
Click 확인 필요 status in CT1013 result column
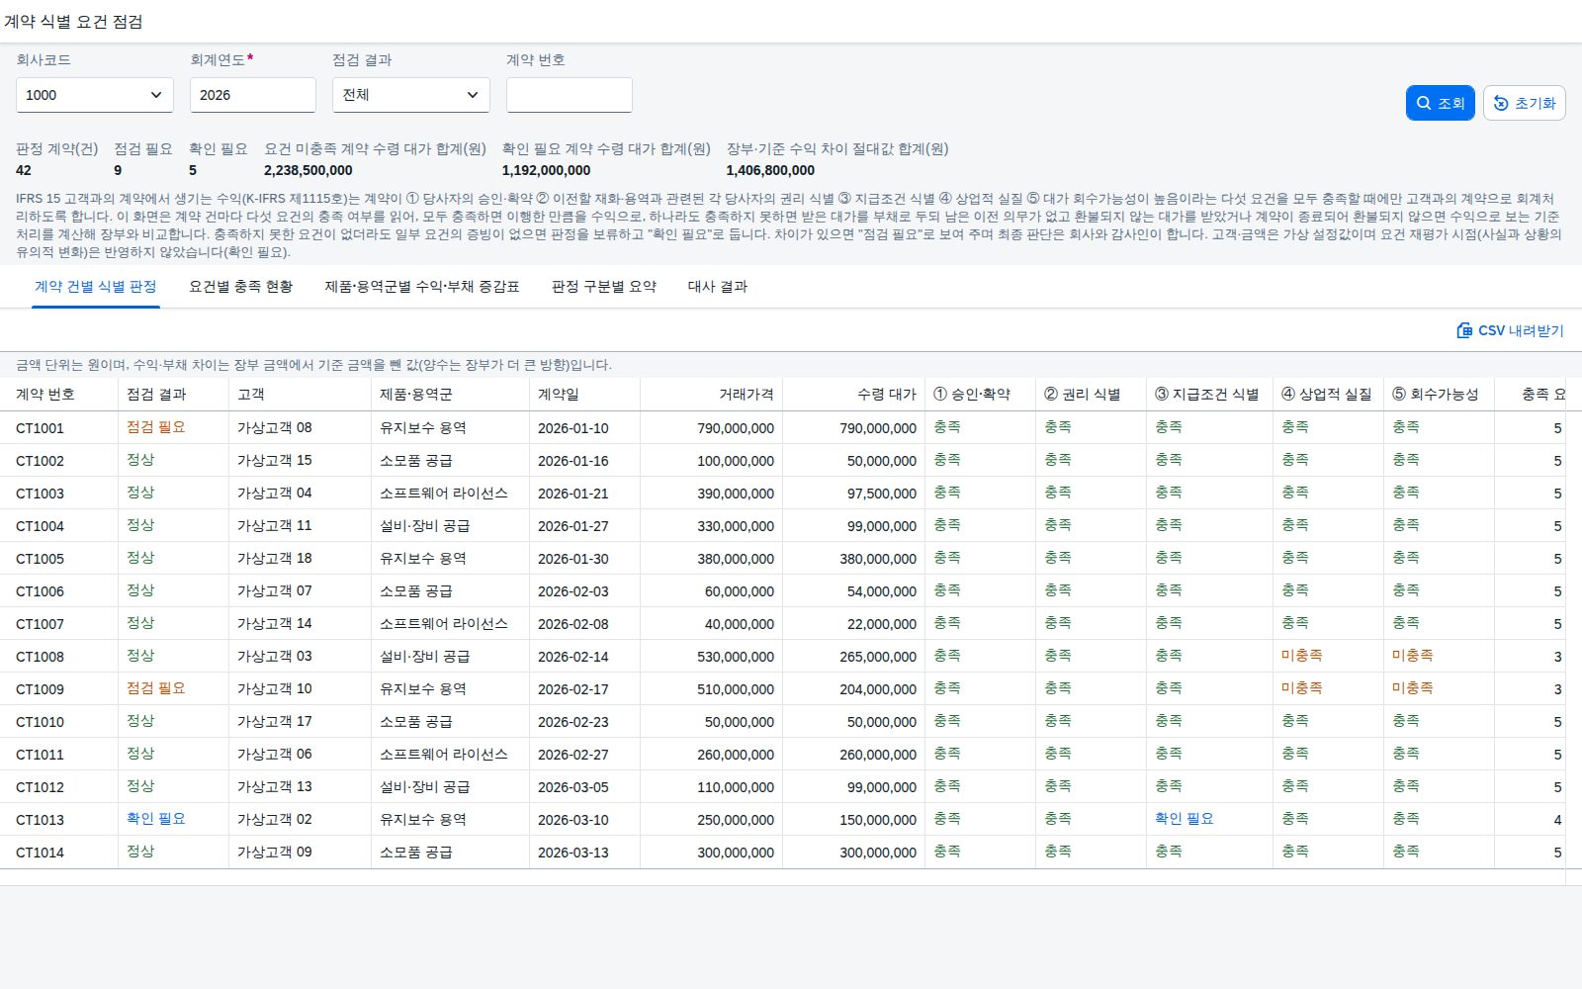(x=156, y=819)
